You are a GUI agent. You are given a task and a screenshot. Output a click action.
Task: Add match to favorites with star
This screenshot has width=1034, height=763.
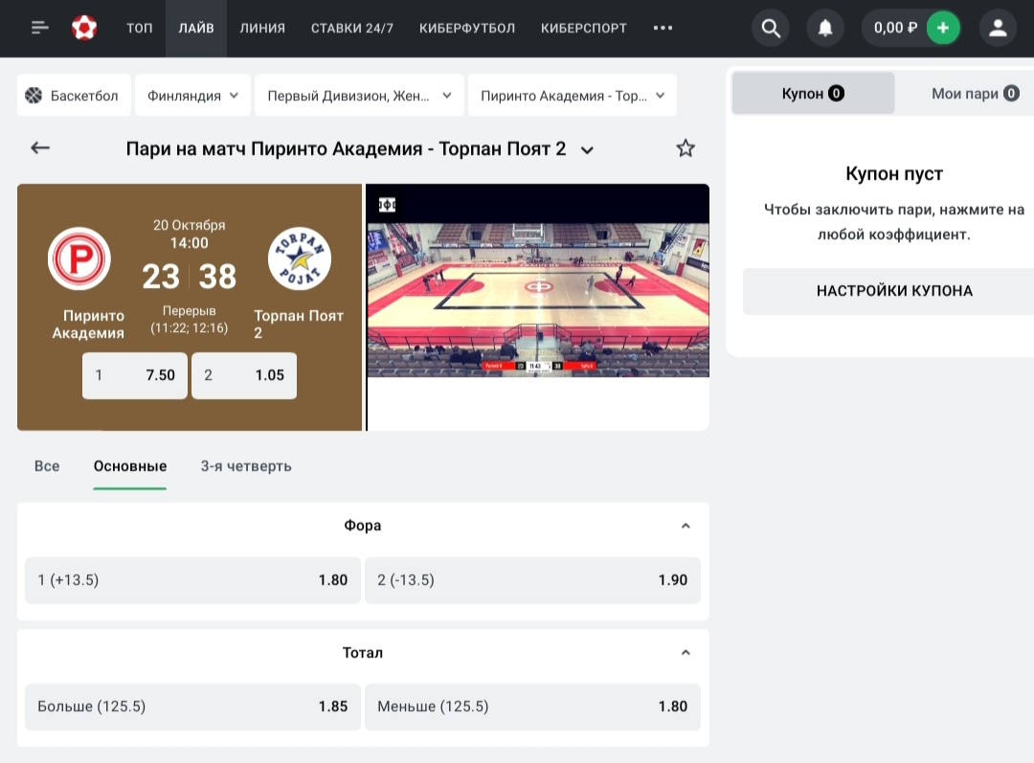686,148
